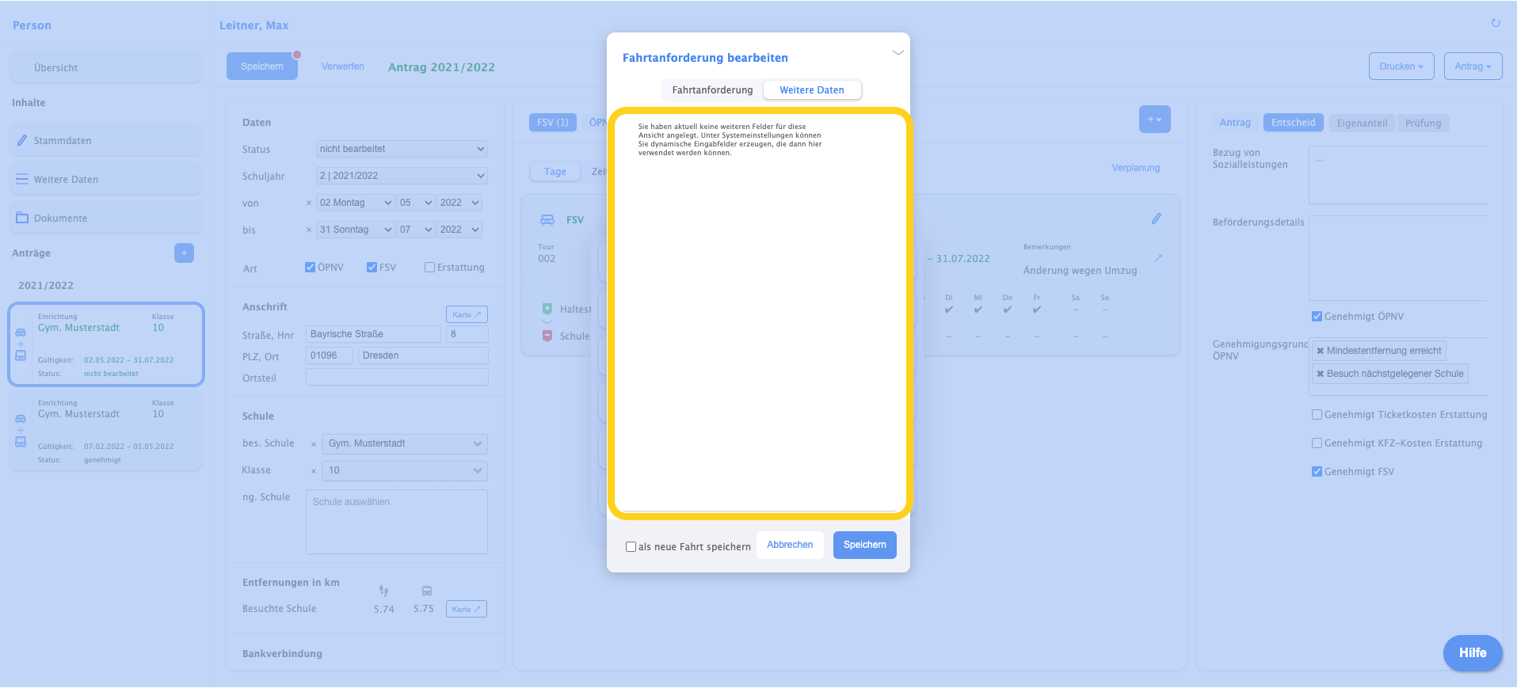Click the pencil edit icon in FSV card
The width and height of the screenshot is (1517, 688).
[x=1156, y=219]
